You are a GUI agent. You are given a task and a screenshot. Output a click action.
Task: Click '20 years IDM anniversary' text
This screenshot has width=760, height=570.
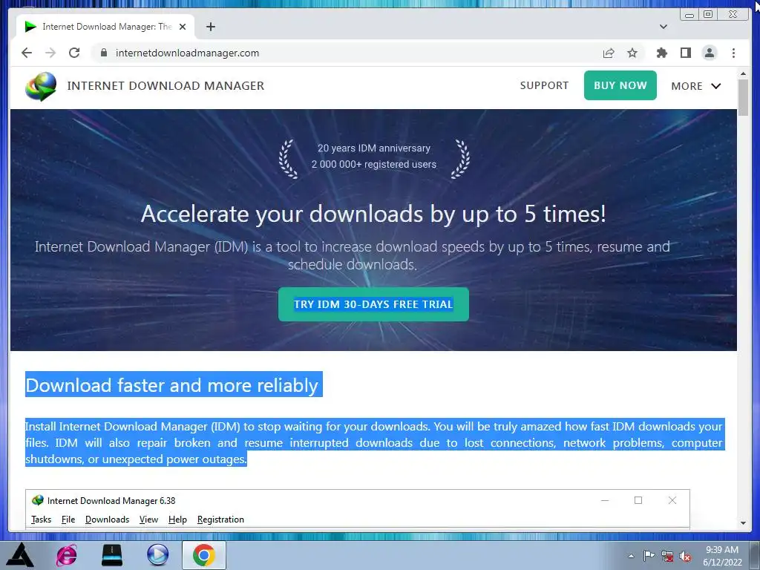(x=374, y=148)
